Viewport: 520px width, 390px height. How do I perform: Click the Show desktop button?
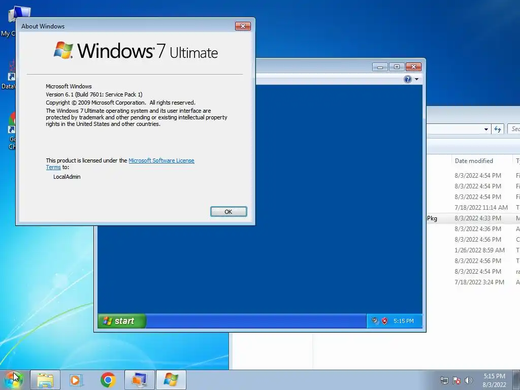click(516, 380)
